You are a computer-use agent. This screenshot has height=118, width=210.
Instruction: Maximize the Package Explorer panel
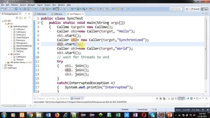click(29, 14)
